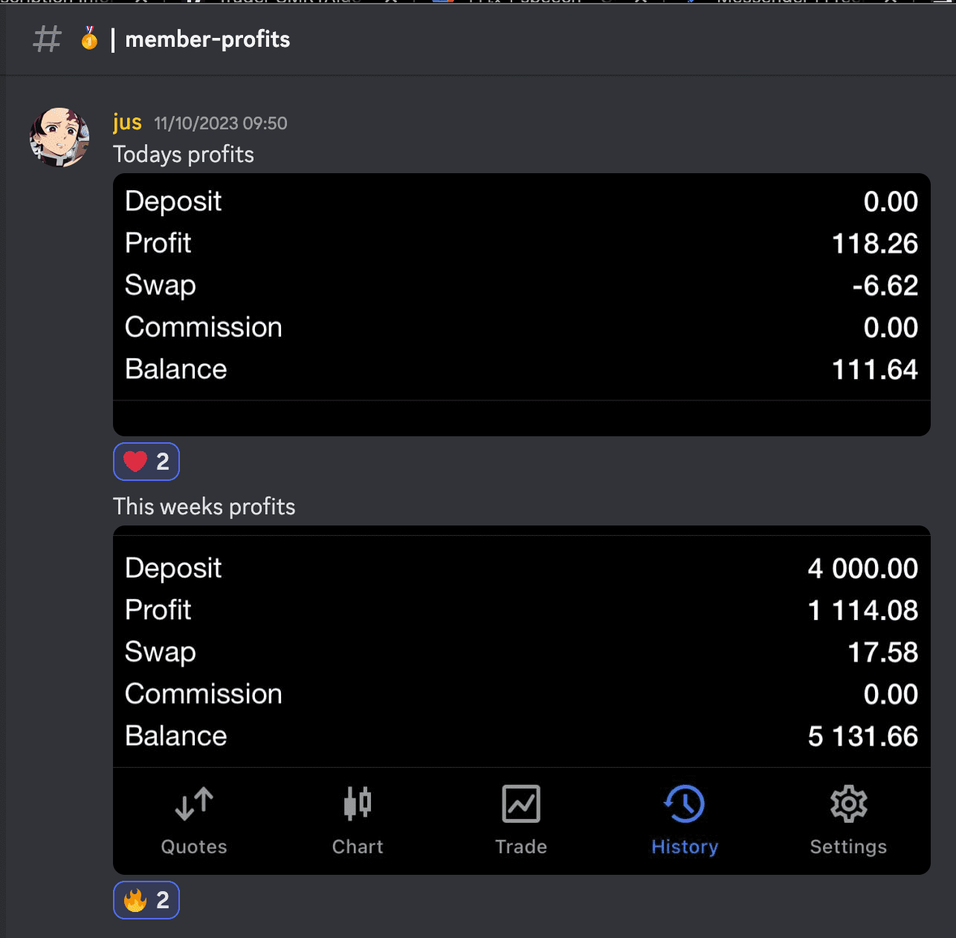The image size is (956, 938).
Task: Click the Balance 111.64 row
Action: click(x=521, y=369)
